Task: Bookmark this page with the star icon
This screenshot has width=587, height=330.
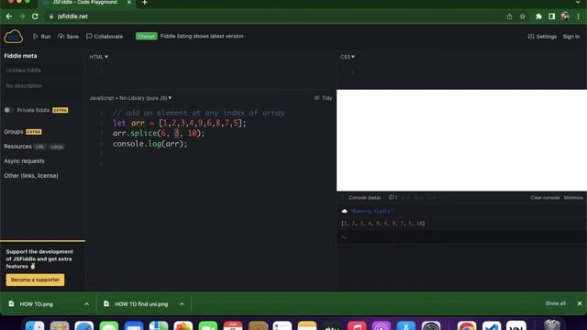Action: [522, 16]
